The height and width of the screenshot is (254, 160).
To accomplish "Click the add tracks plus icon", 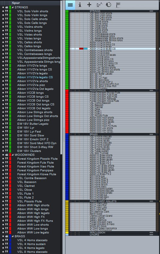I will point(89,5).
